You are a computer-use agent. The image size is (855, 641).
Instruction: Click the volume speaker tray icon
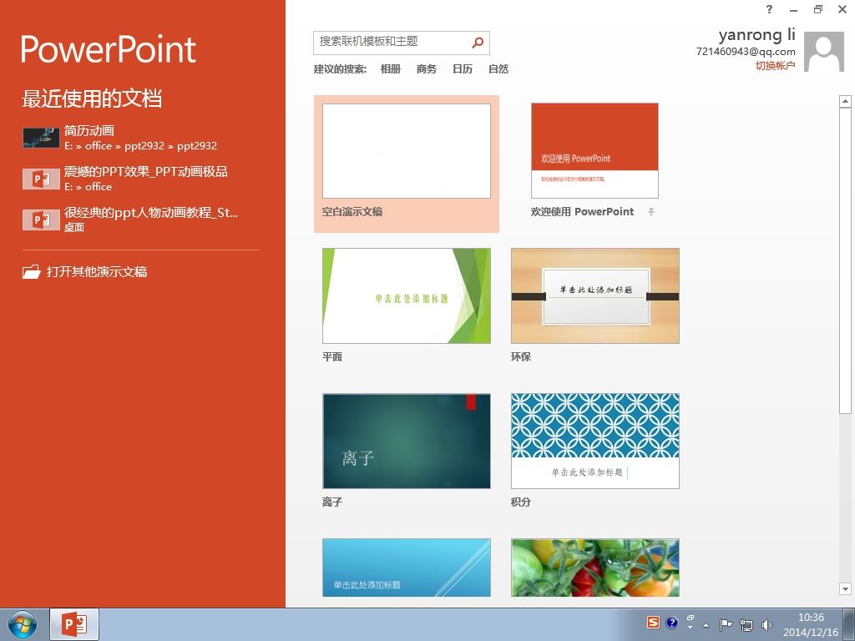[x=766, y=624]
